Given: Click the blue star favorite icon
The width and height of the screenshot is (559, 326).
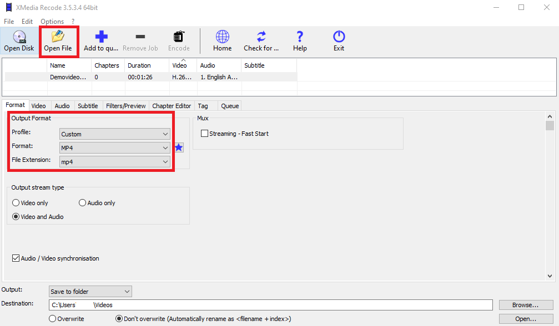Looking at the screenshot, I should point(179,147).
